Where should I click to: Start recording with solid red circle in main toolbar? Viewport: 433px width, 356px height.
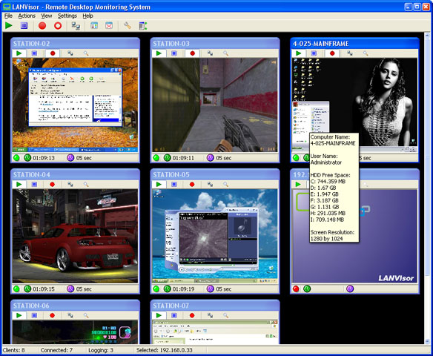tap(42, 26)
